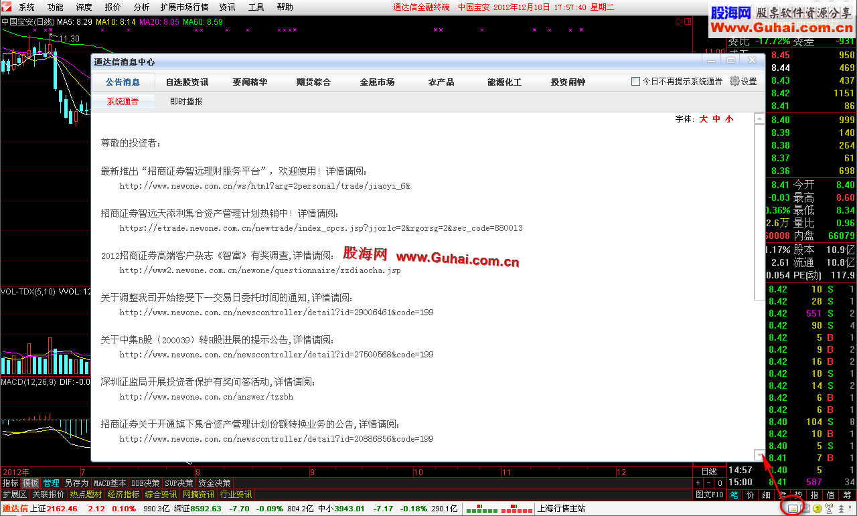Open the zzdiaocha.jsp questionnaire link

pyautogui.click(x=260, y=270)
